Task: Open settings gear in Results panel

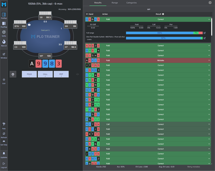Action: pyautogui.click(x=210, y=2)
